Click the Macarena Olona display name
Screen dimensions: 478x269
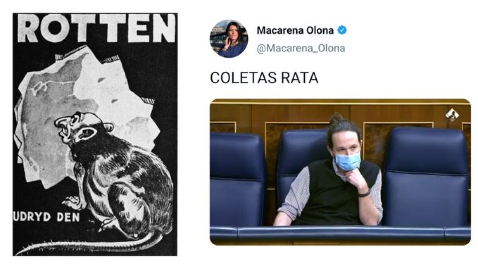tap(295, 30)
